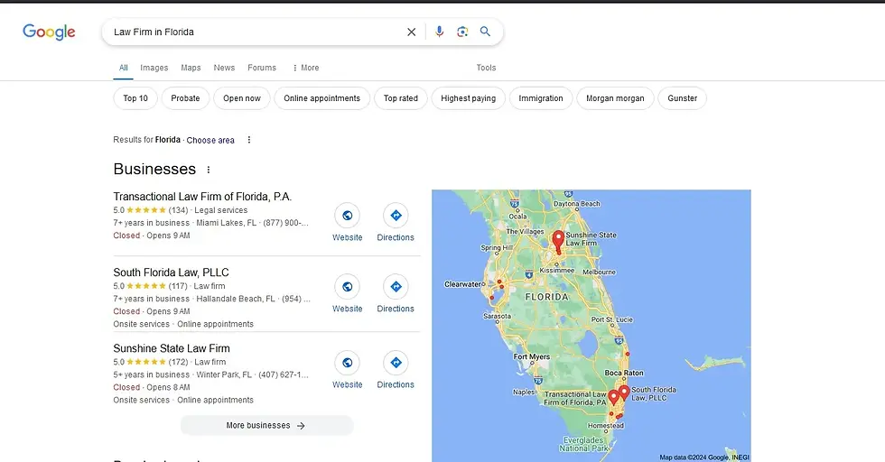This screenshot has height=462, width=885.
Task: Get Directions icon for Transactional Law Firm
Action: pyautogui.click(x=396, y=216)
